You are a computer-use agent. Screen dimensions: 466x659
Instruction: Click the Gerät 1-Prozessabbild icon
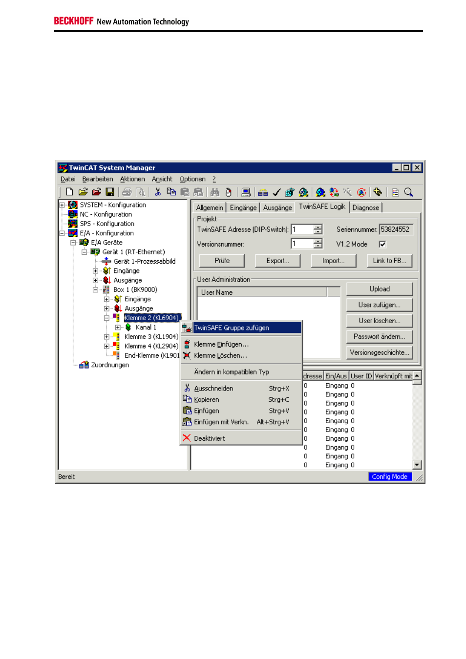tap(106, 261)
